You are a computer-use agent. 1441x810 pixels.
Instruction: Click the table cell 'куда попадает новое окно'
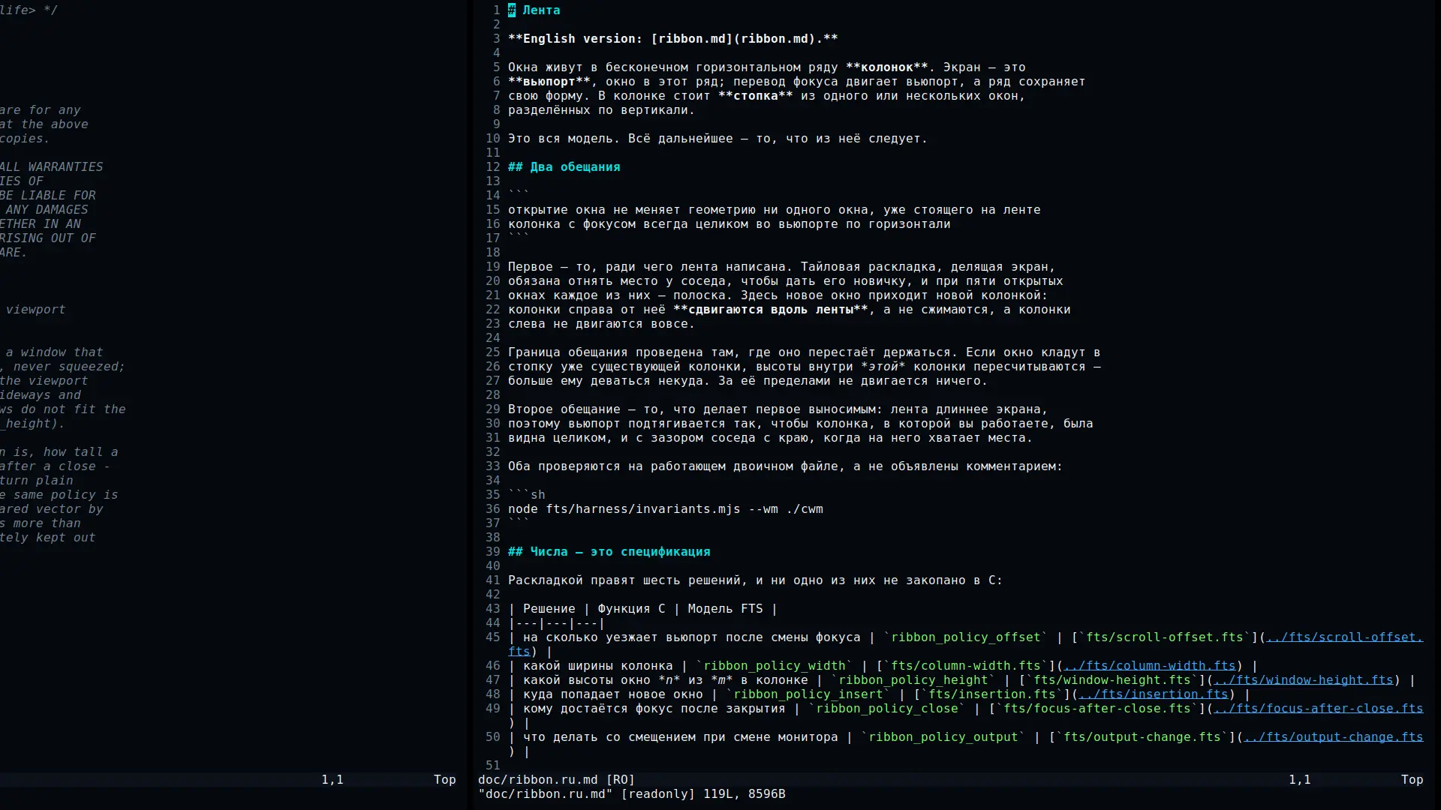pos(613,694)
